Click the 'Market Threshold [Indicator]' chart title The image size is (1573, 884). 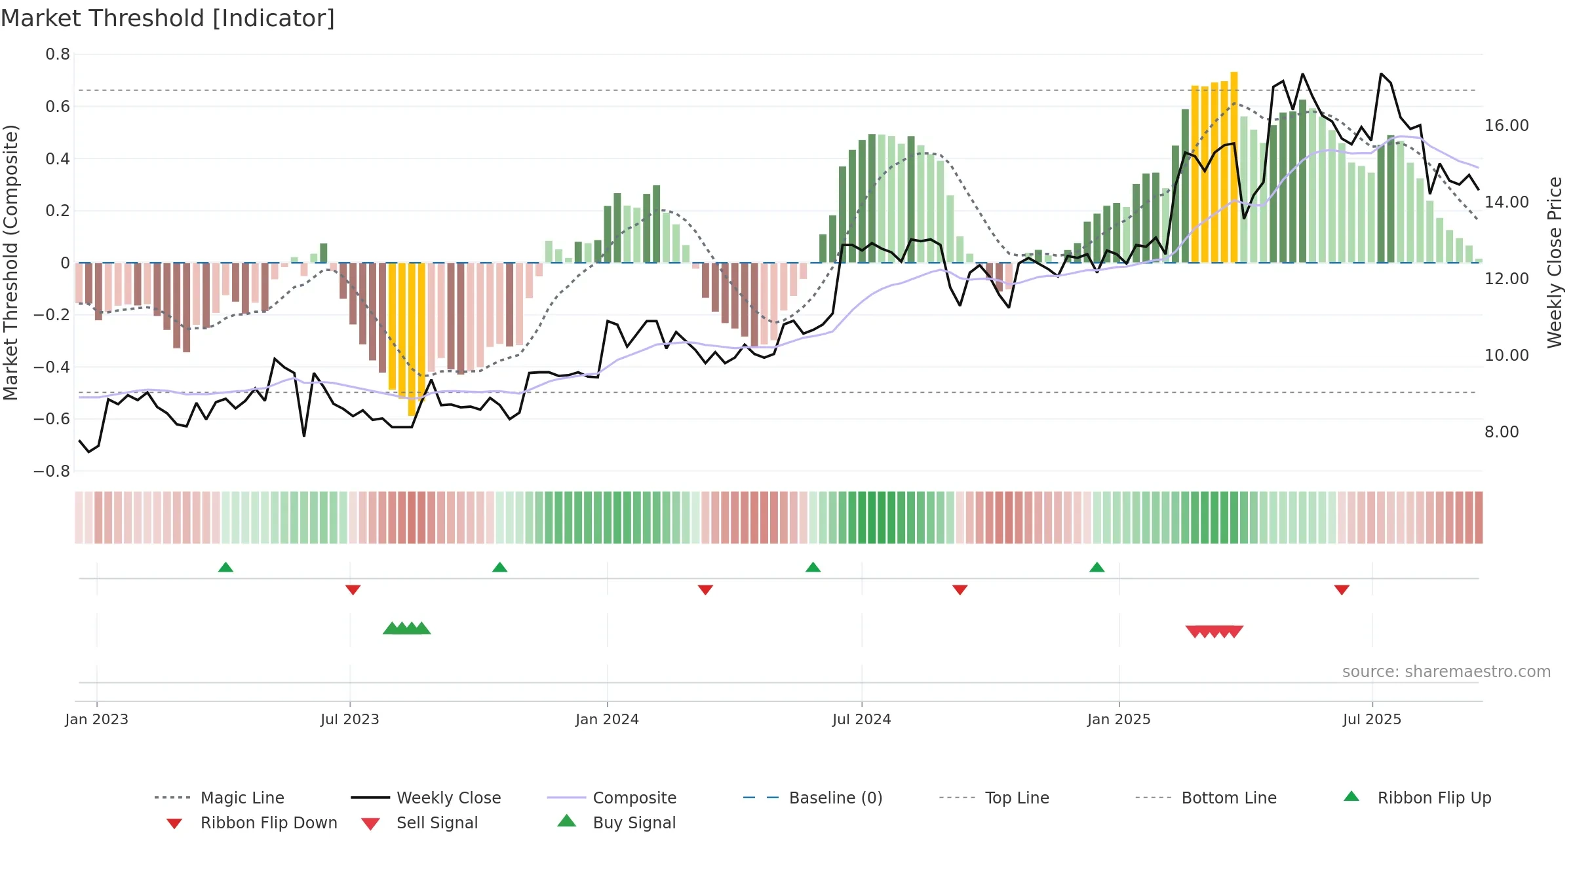168,18
